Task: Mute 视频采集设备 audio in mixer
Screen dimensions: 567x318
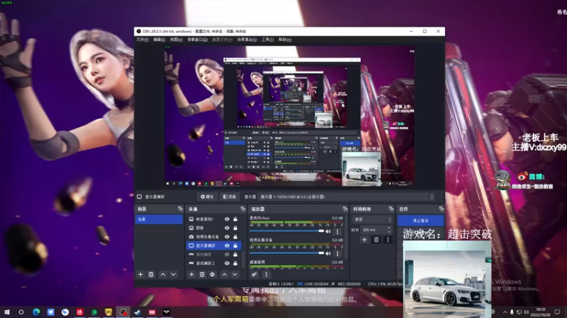Action: (328, 254)
